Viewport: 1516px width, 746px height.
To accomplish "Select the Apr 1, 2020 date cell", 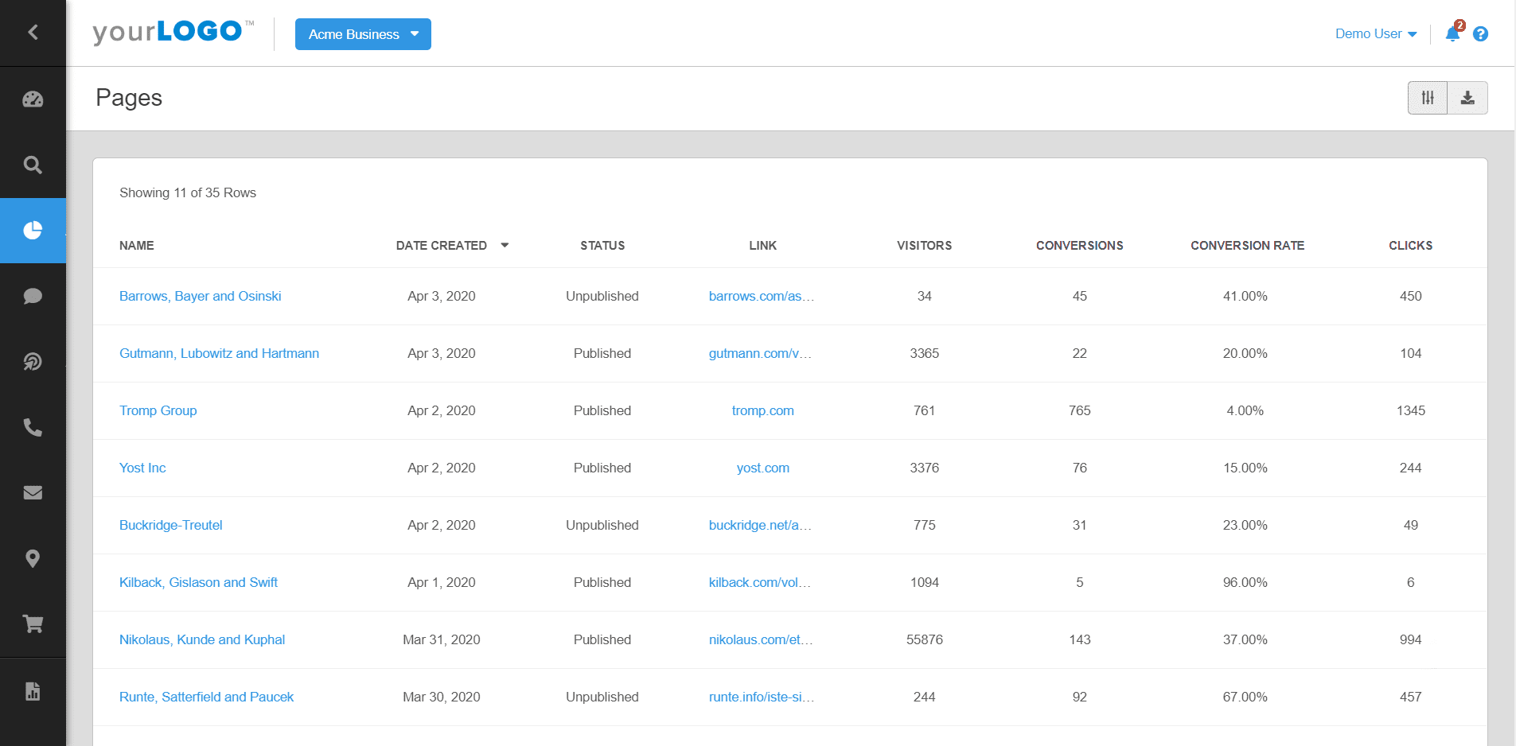I will coord(441,582).
